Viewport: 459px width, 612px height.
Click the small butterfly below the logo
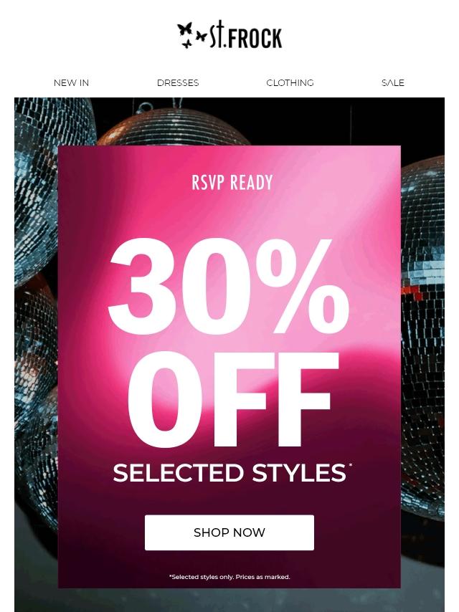187,44
